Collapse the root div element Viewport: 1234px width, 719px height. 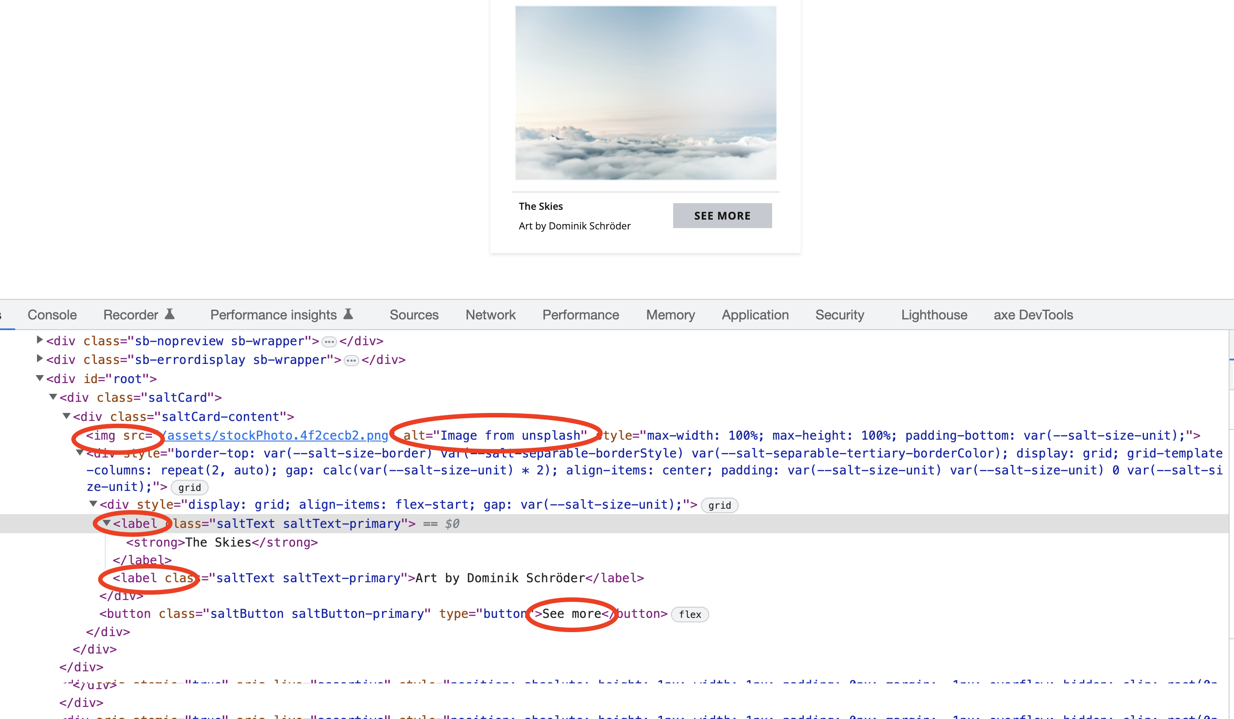(x=39, y=378)
